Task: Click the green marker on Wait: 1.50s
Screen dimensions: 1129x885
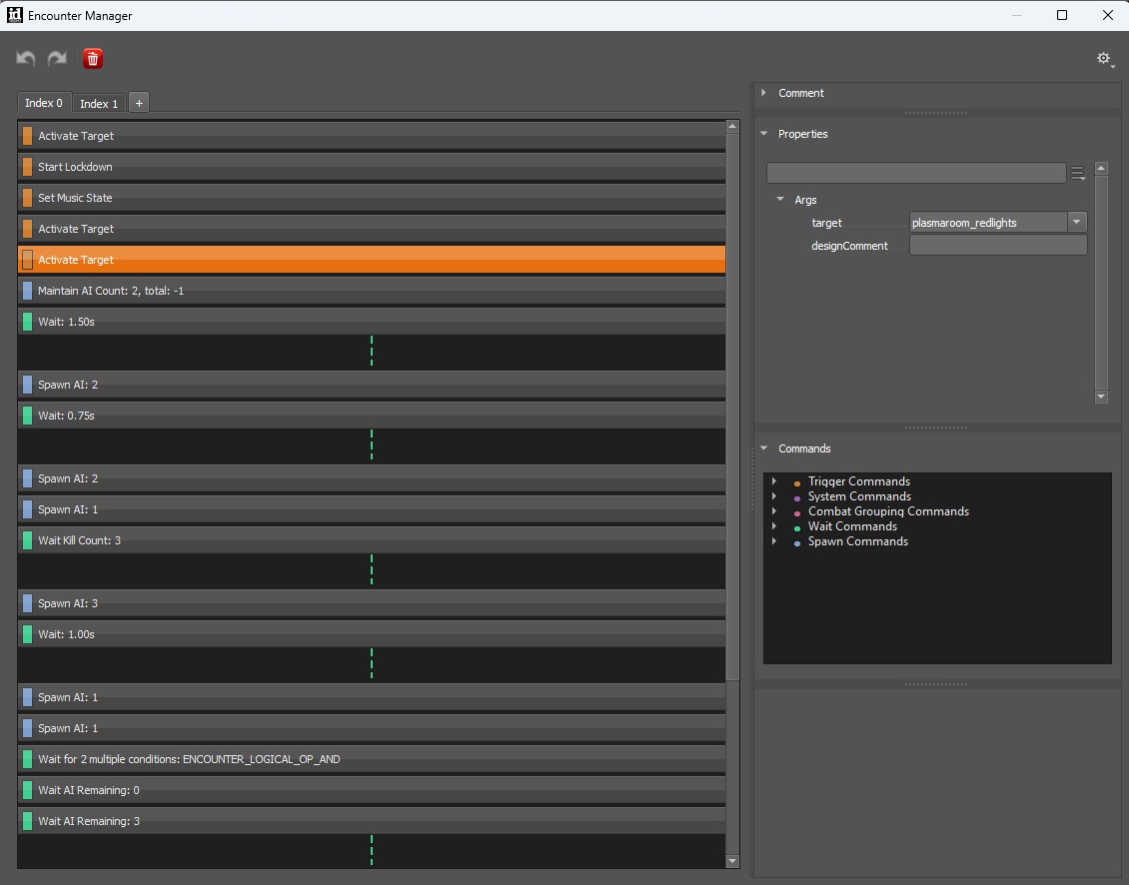Action: pos(27,322)
